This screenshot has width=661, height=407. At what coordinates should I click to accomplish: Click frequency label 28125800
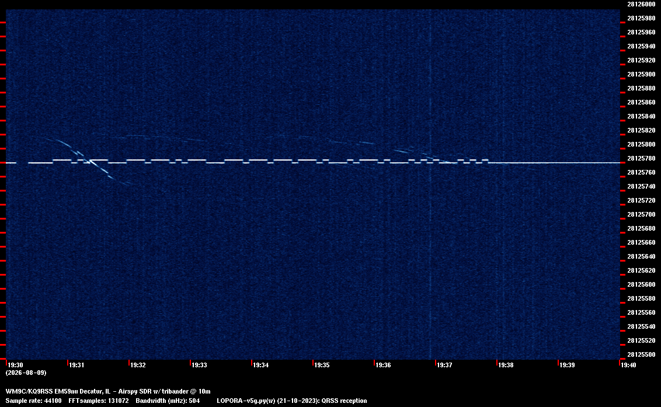coord(641,144)
